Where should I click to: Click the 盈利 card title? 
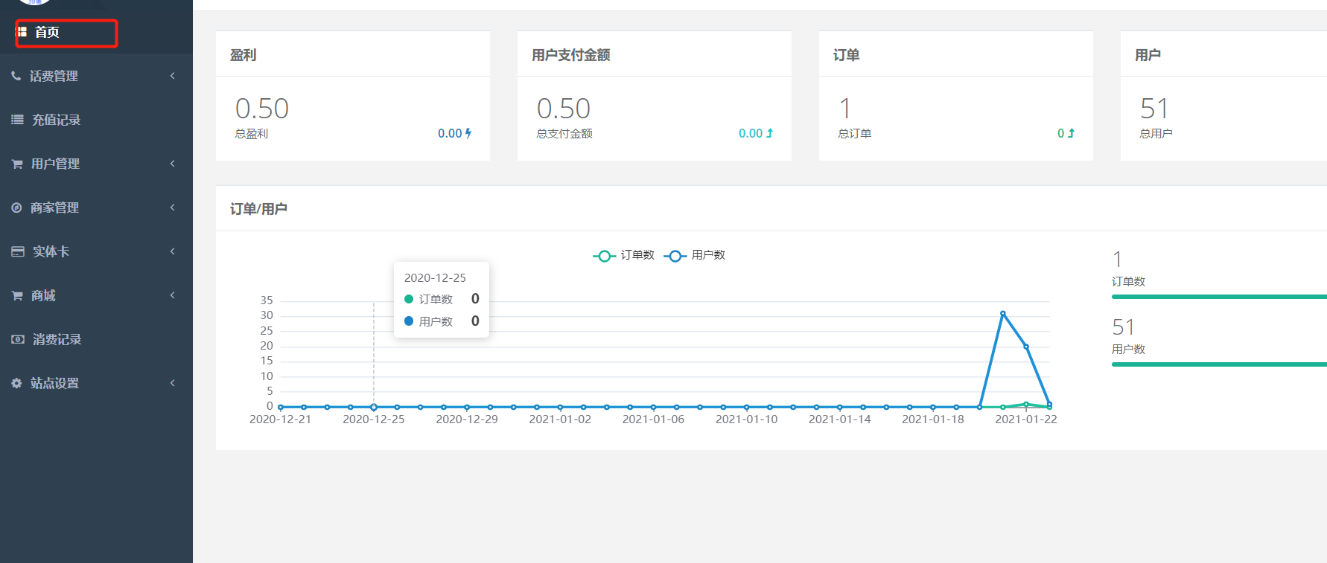tap(244, 55)
